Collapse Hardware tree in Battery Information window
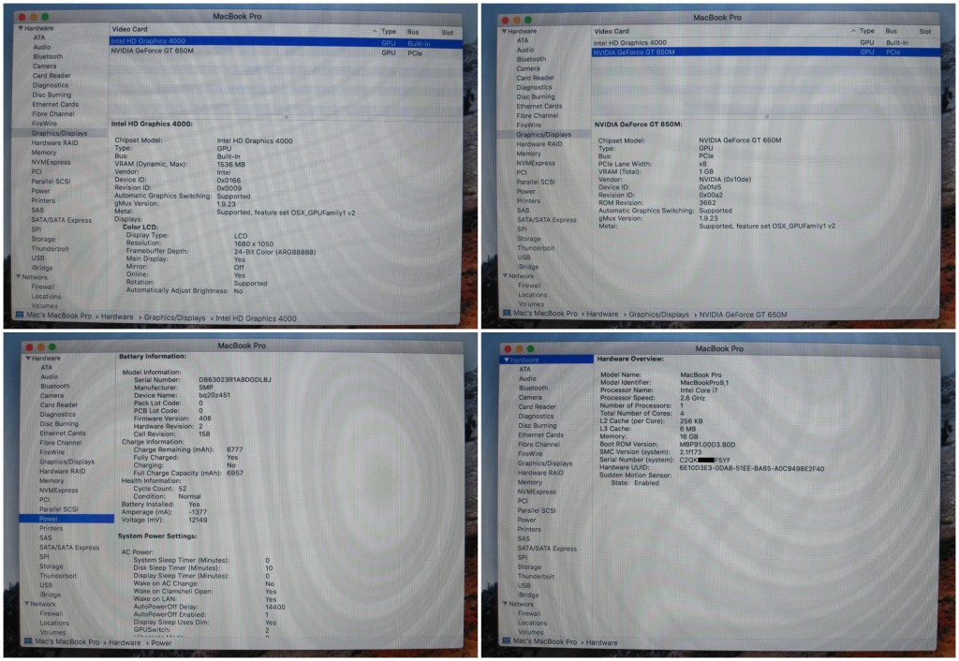Screen dimensions: 959x661 click(28, 359)
